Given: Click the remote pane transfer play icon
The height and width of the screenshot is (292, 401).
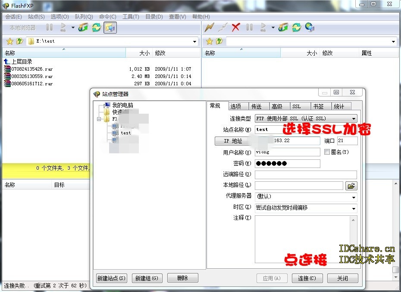Looking at the screenshot, I should pyautogui.click(x=263, y=27).
